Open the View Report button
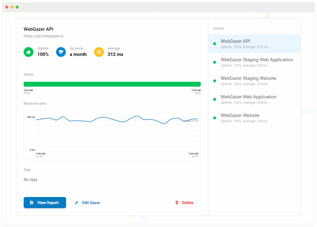 [x=45, y=203]
